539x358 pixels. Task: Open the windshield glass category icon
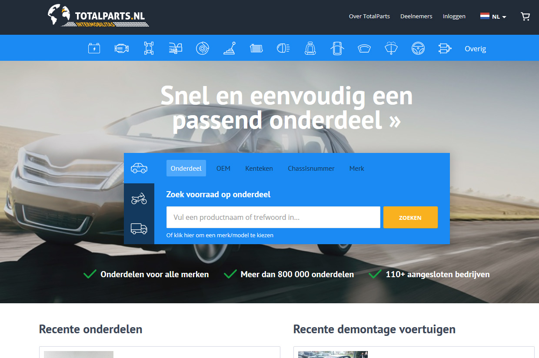(x=364, y=49)
